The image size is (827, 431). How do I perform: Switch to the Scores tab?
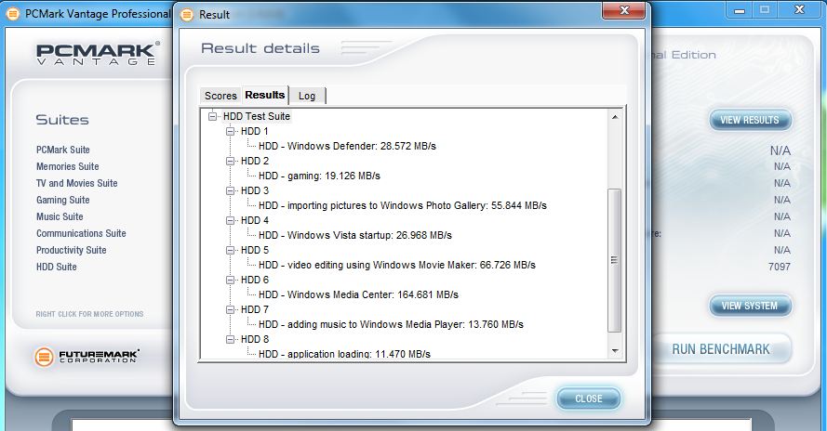pos(220,96)
